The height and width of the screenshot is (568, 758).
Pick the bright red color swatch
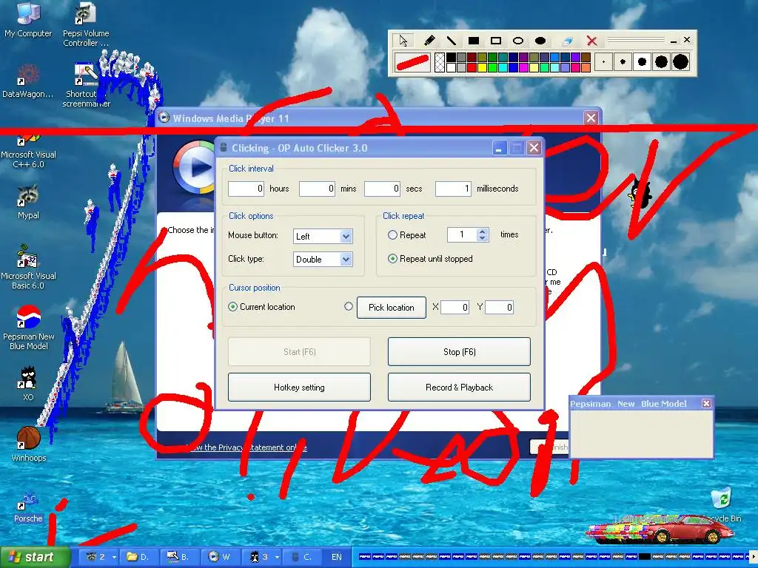(472, 67)
